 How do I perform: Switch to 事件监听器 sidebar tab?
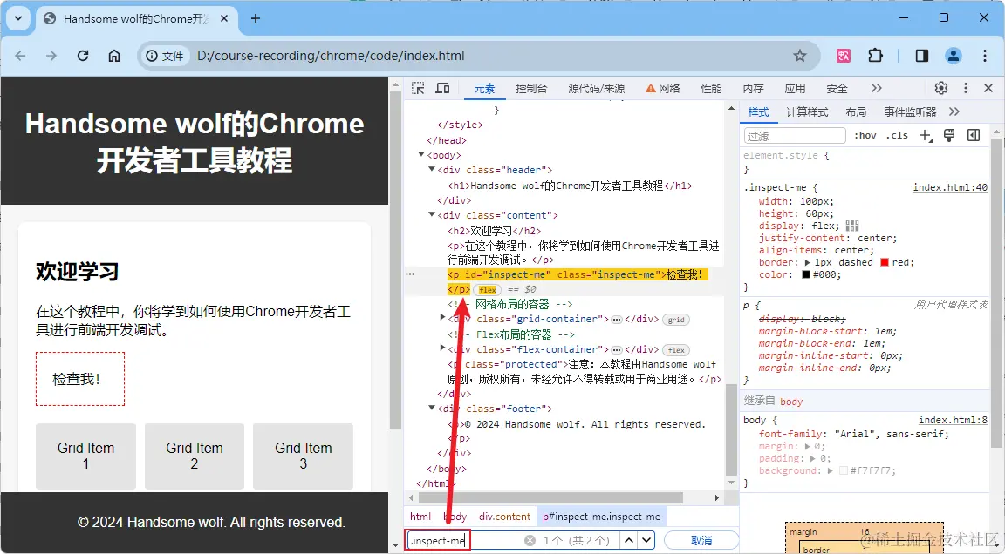[910, 112]
